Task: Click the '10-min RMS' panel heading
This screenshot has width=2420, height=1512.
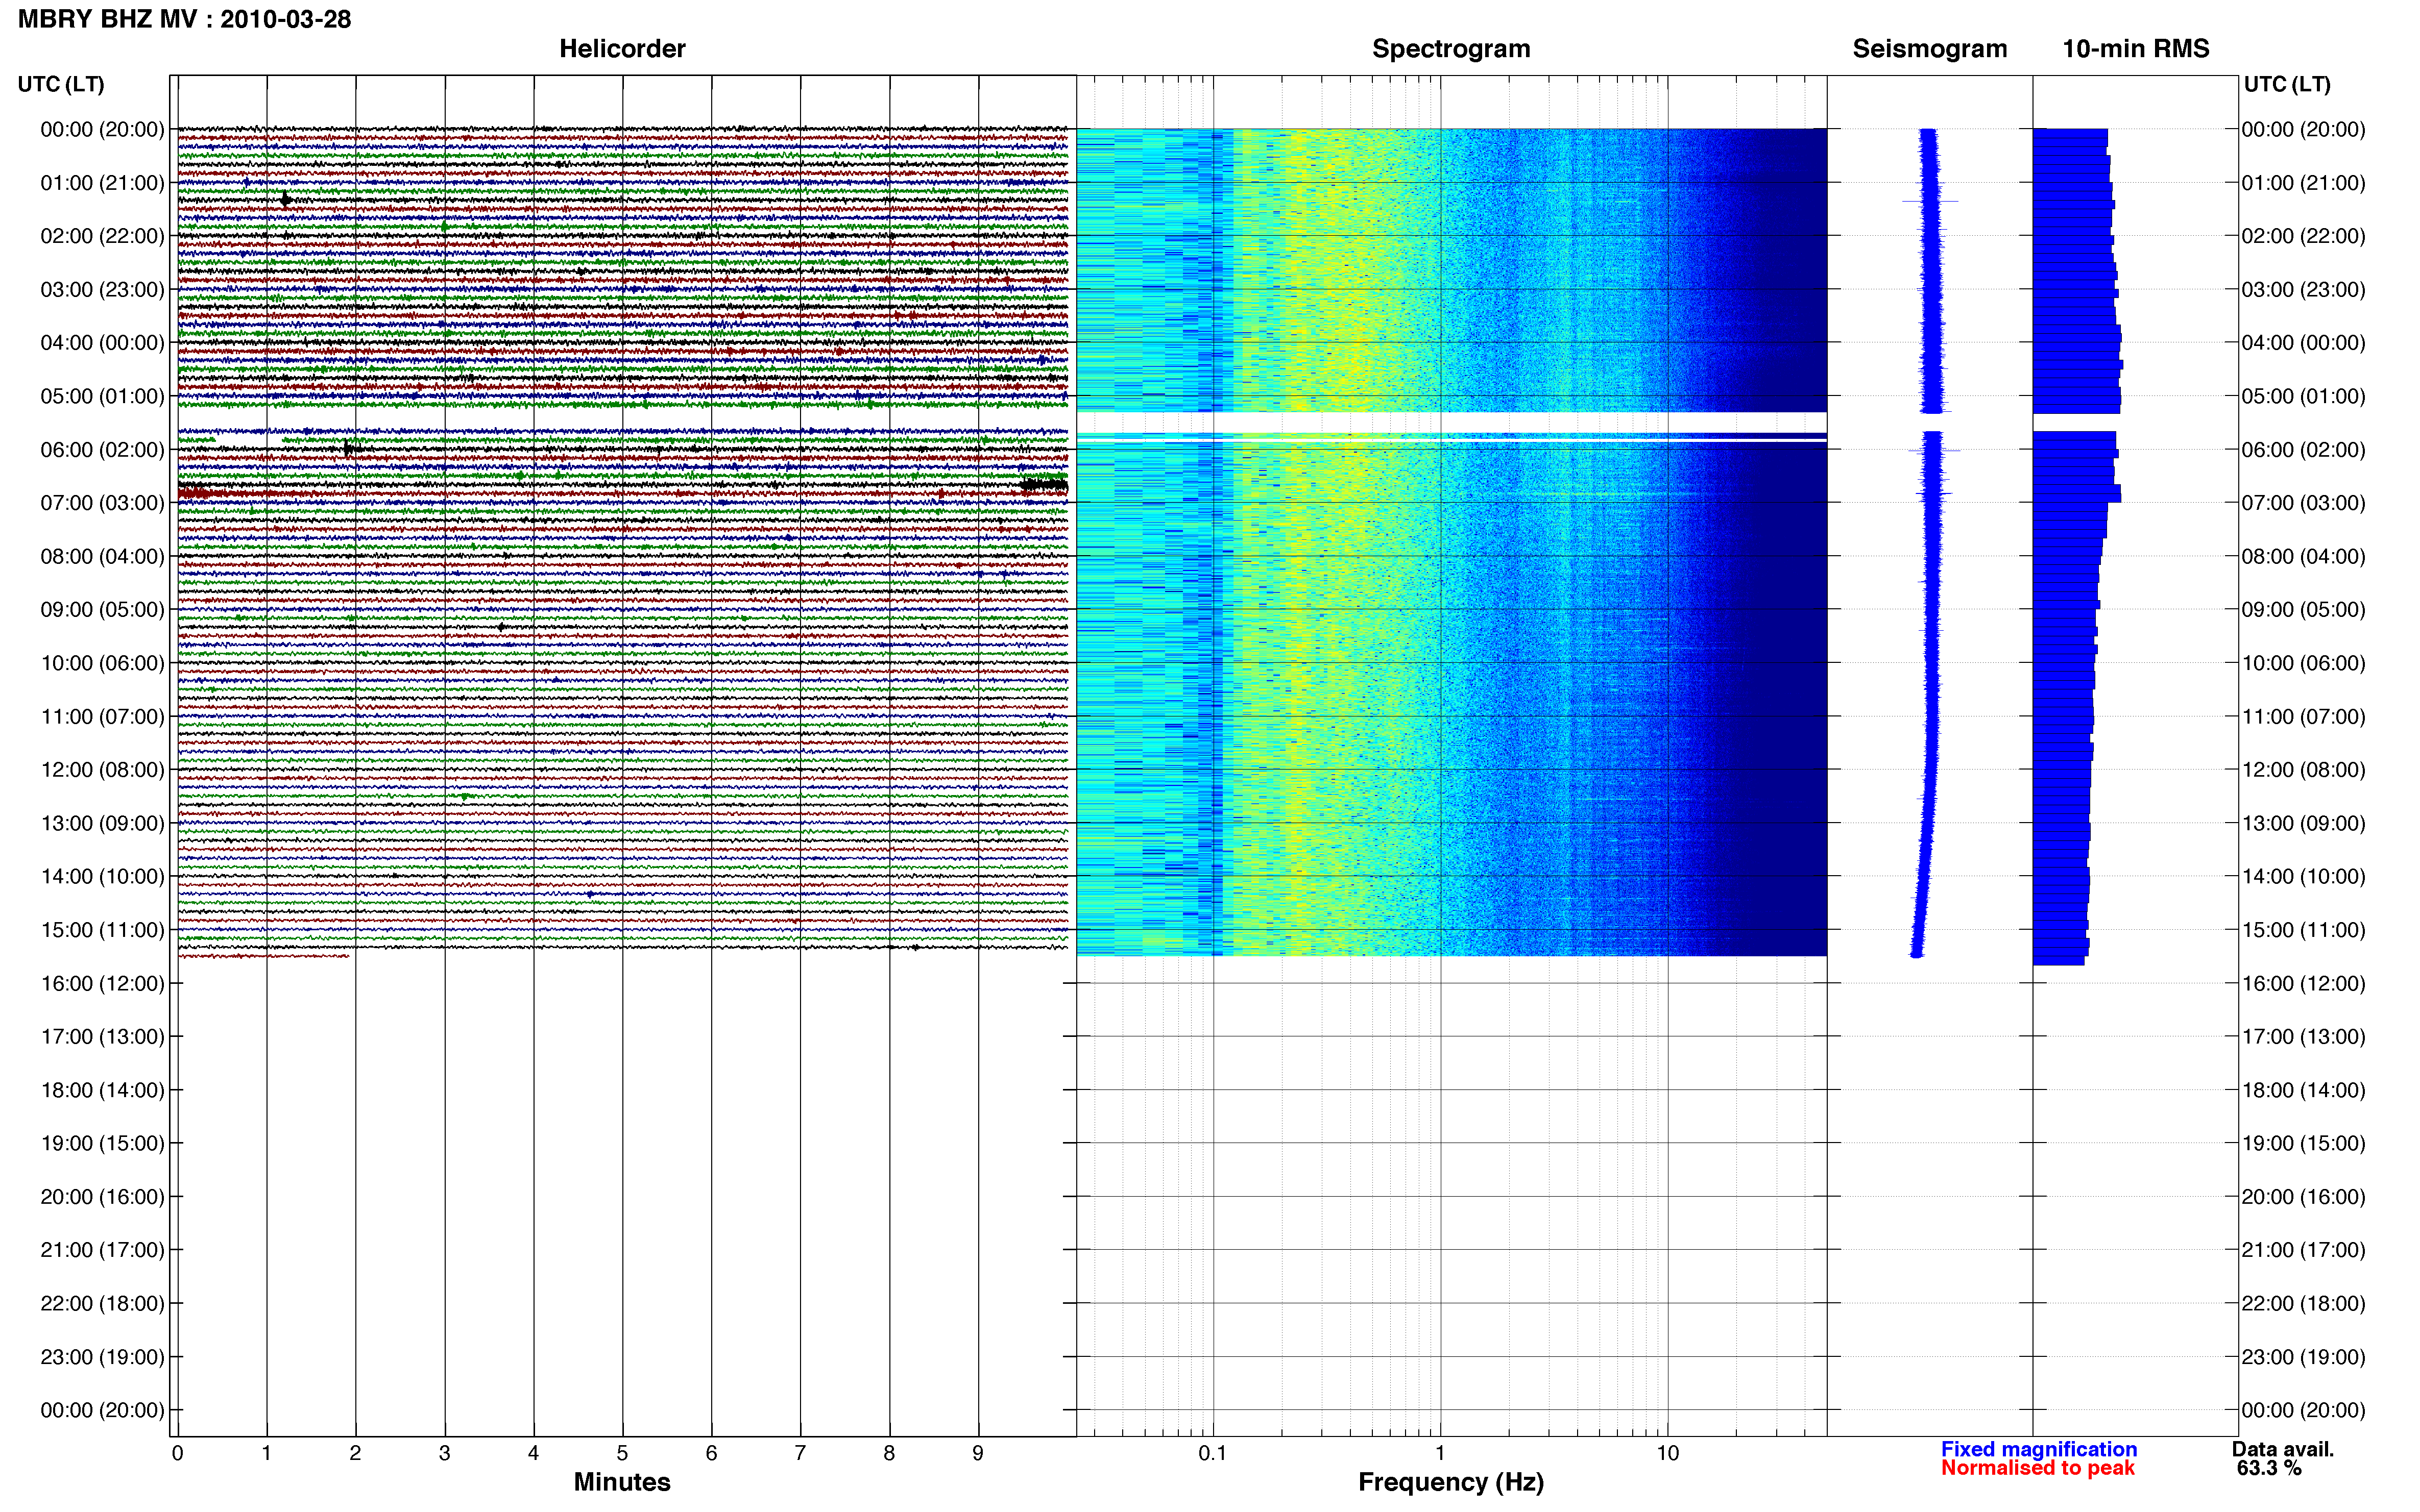Action: click(x=2136, y=49)
